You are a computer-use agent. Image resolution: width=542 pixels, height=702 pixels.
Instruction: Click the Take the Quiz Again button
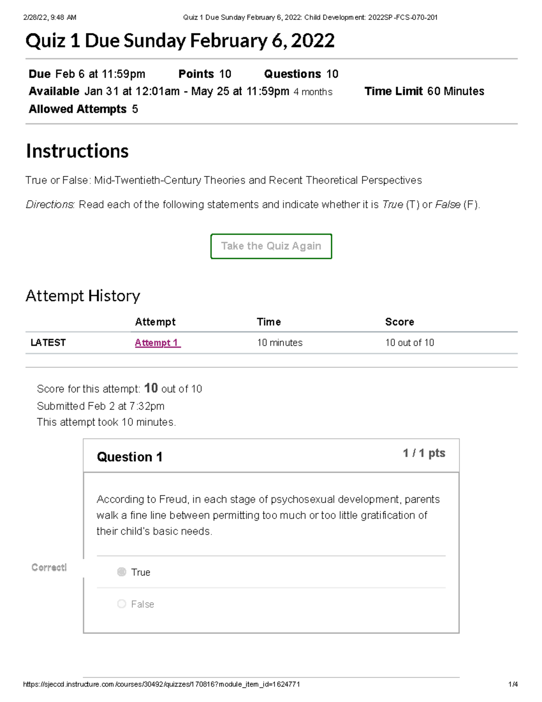click(271, 246)
